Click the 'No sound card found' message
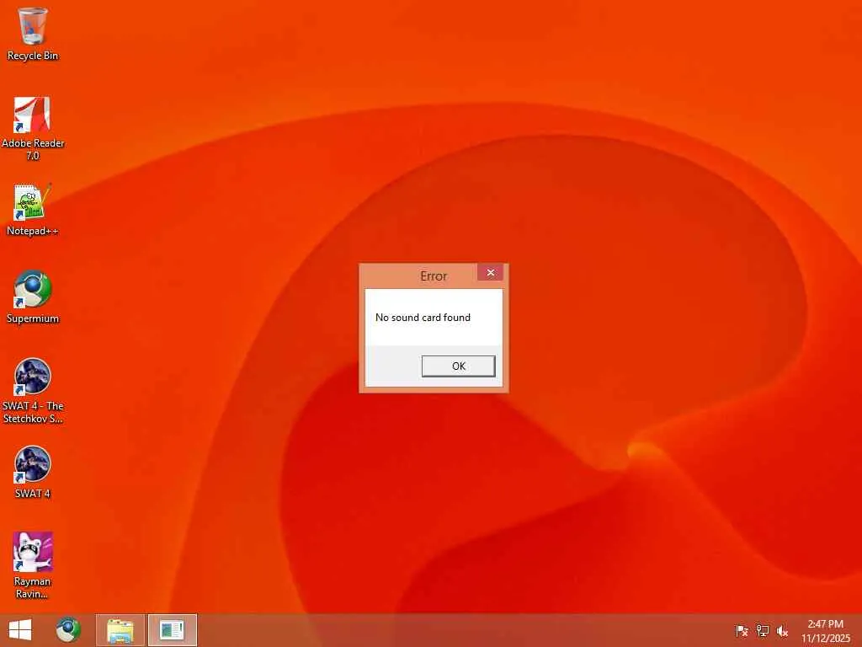The height and width of the screenshot is (647, 862). [x=423, y=318]
